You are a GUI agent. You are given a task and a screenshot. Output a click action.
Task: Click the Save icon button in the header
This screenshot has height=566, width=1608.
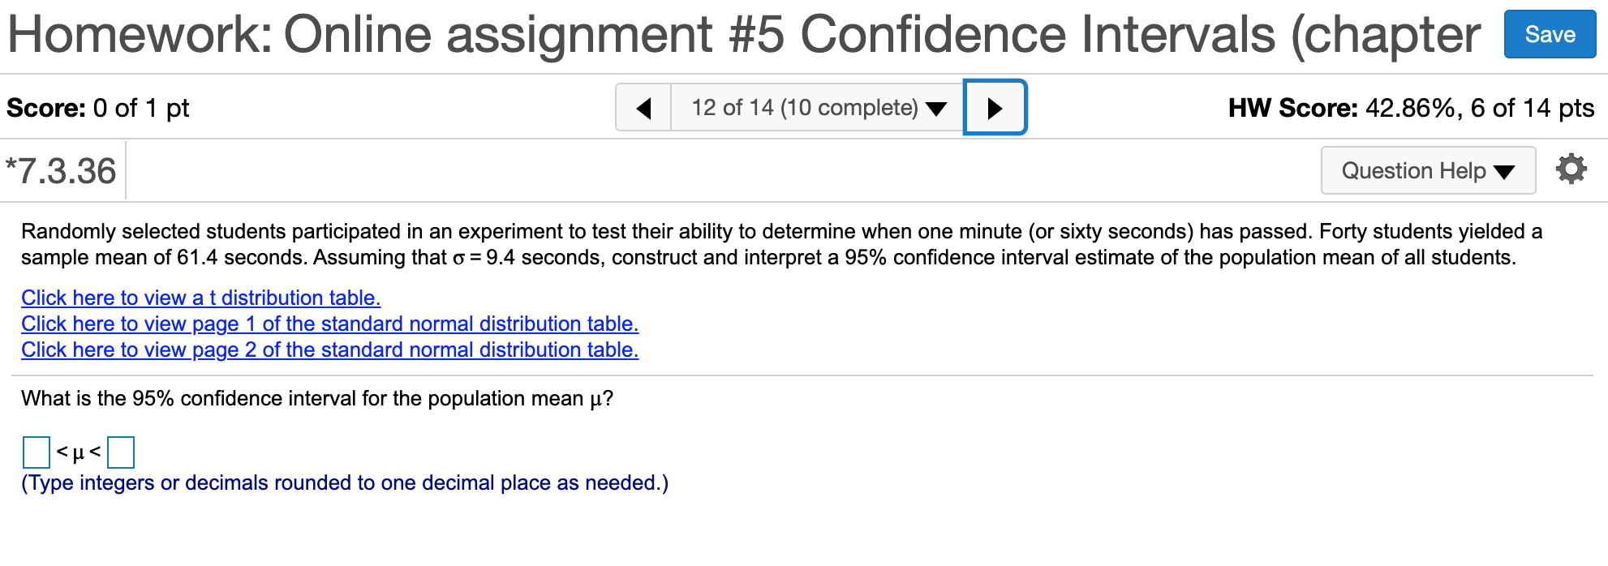pos(1550,34)
